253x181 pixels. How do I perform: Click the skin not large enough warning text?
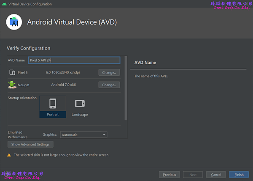62,155
